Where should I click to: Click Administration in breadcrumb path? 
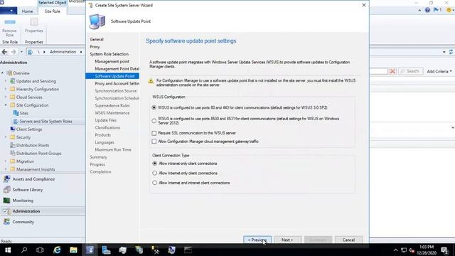pos(63,52)
